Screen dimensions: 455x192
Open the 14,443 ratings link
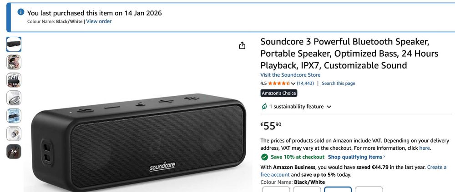coord(305,84)
